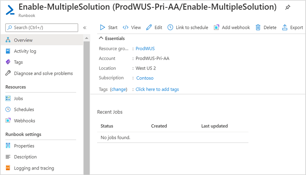Edit the runbook

154,27
